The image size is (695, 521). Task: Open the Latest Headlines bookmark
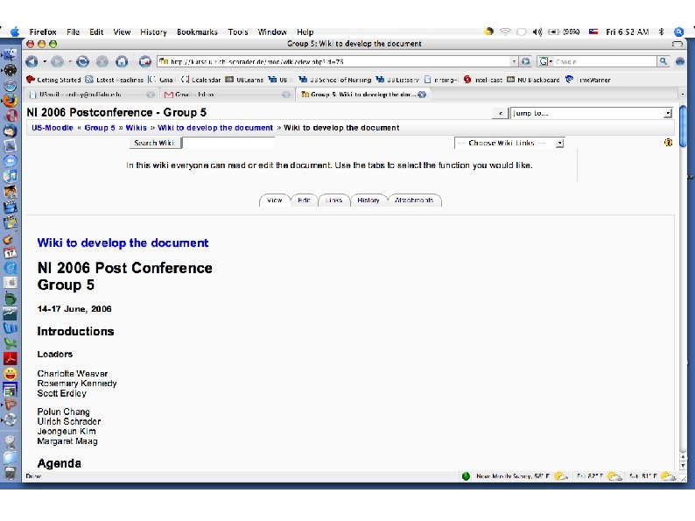click(115, 80)
